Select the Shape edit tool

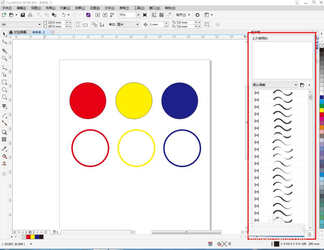[x=4, y=42]
